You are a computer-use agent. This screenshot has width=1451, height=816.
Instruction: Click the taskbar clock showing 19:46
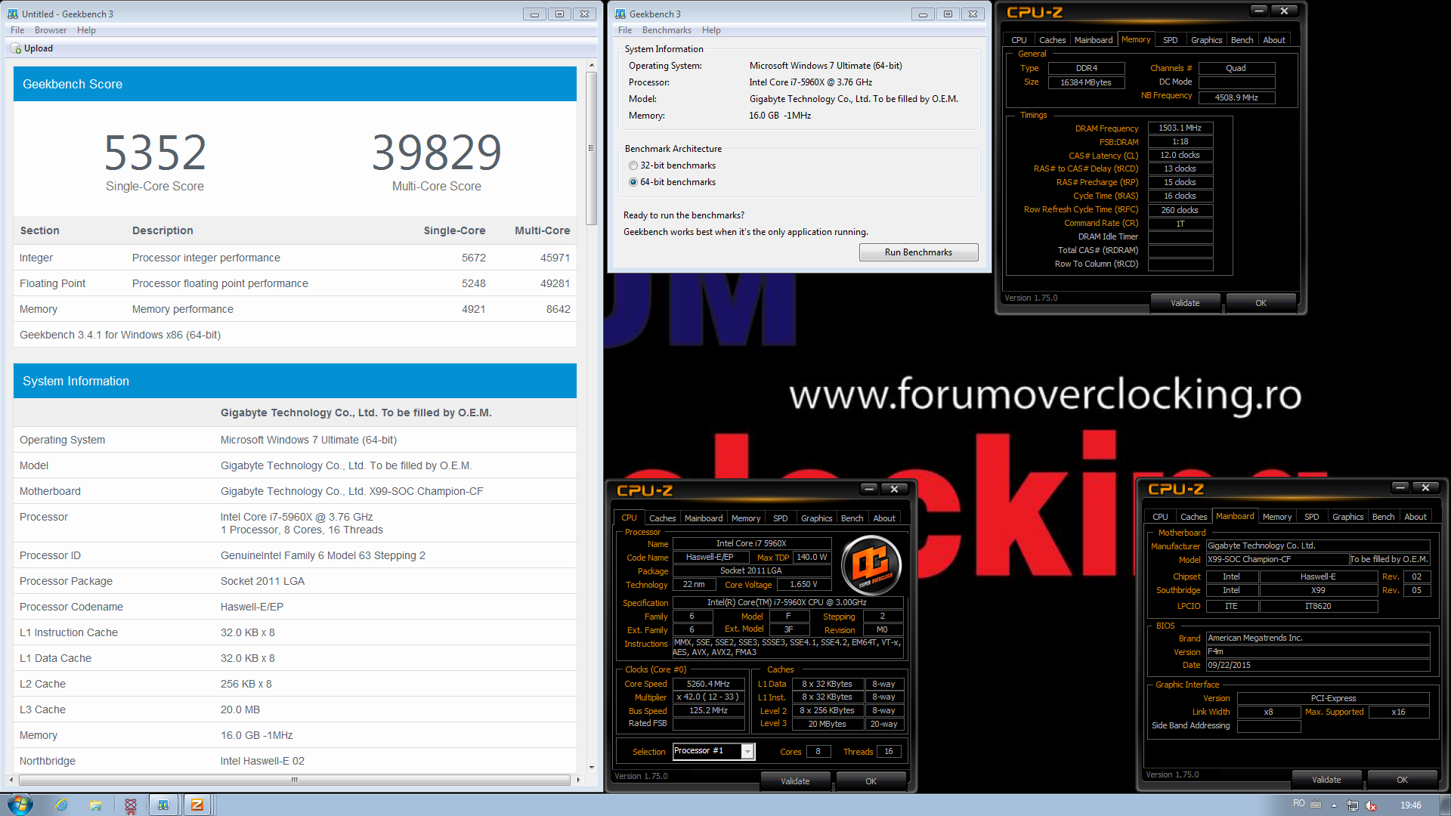tap(1410, 805)
